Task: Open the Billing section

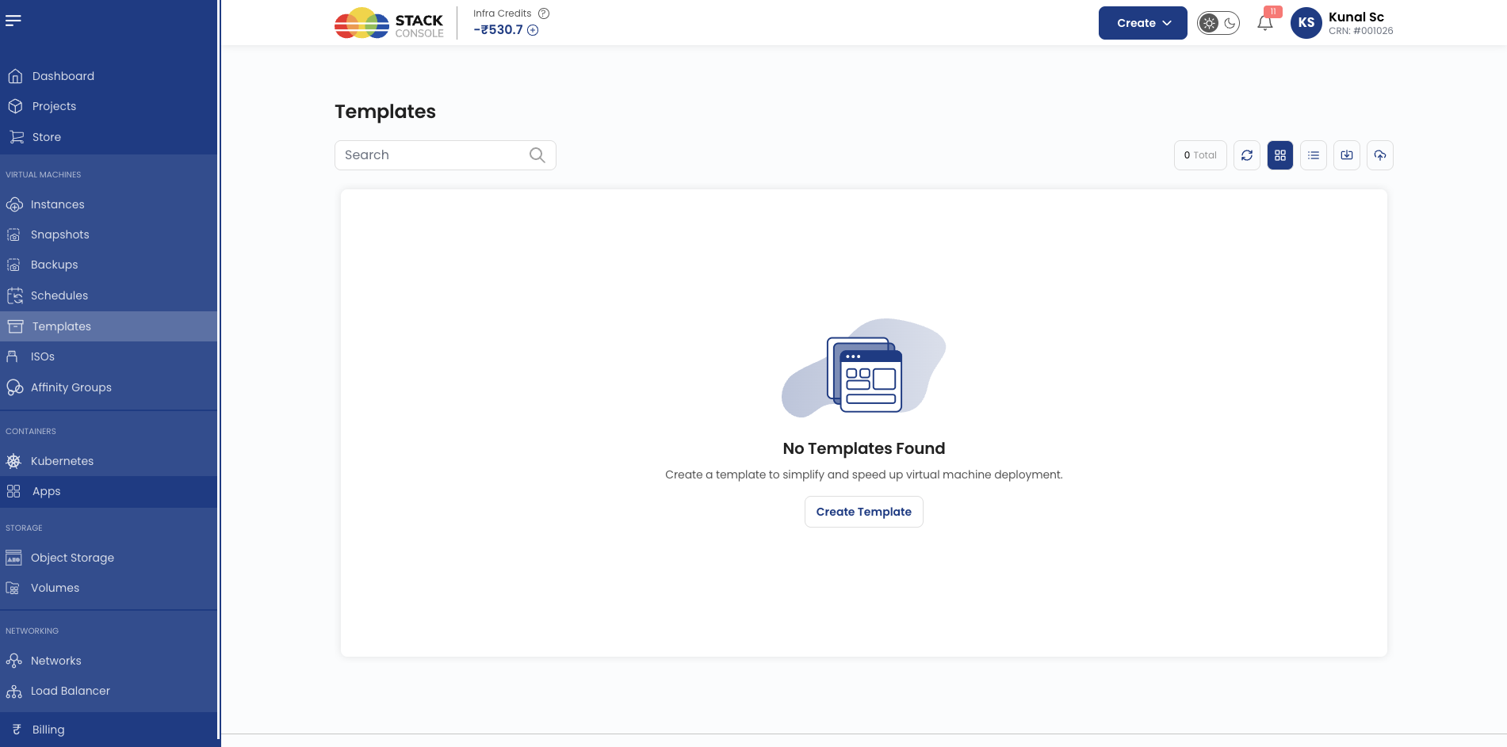Action: (109, 730)
